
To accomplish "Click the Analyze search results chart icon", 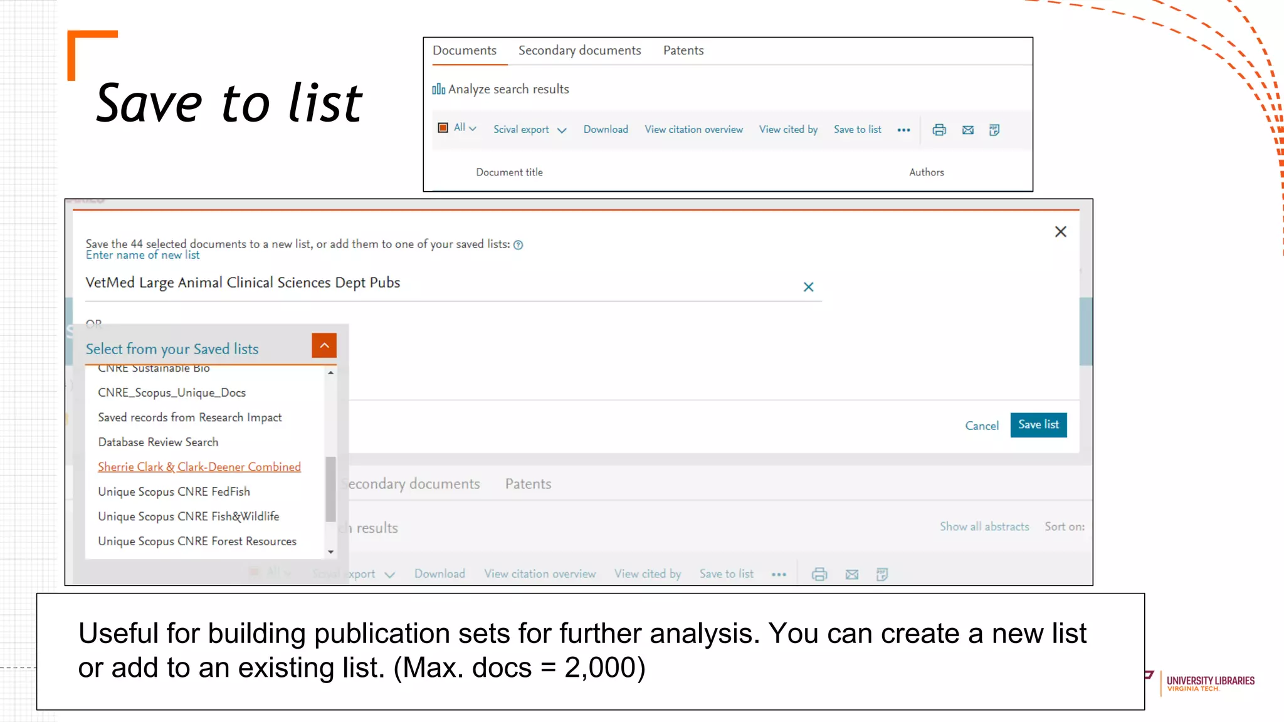I will [438, 89].
